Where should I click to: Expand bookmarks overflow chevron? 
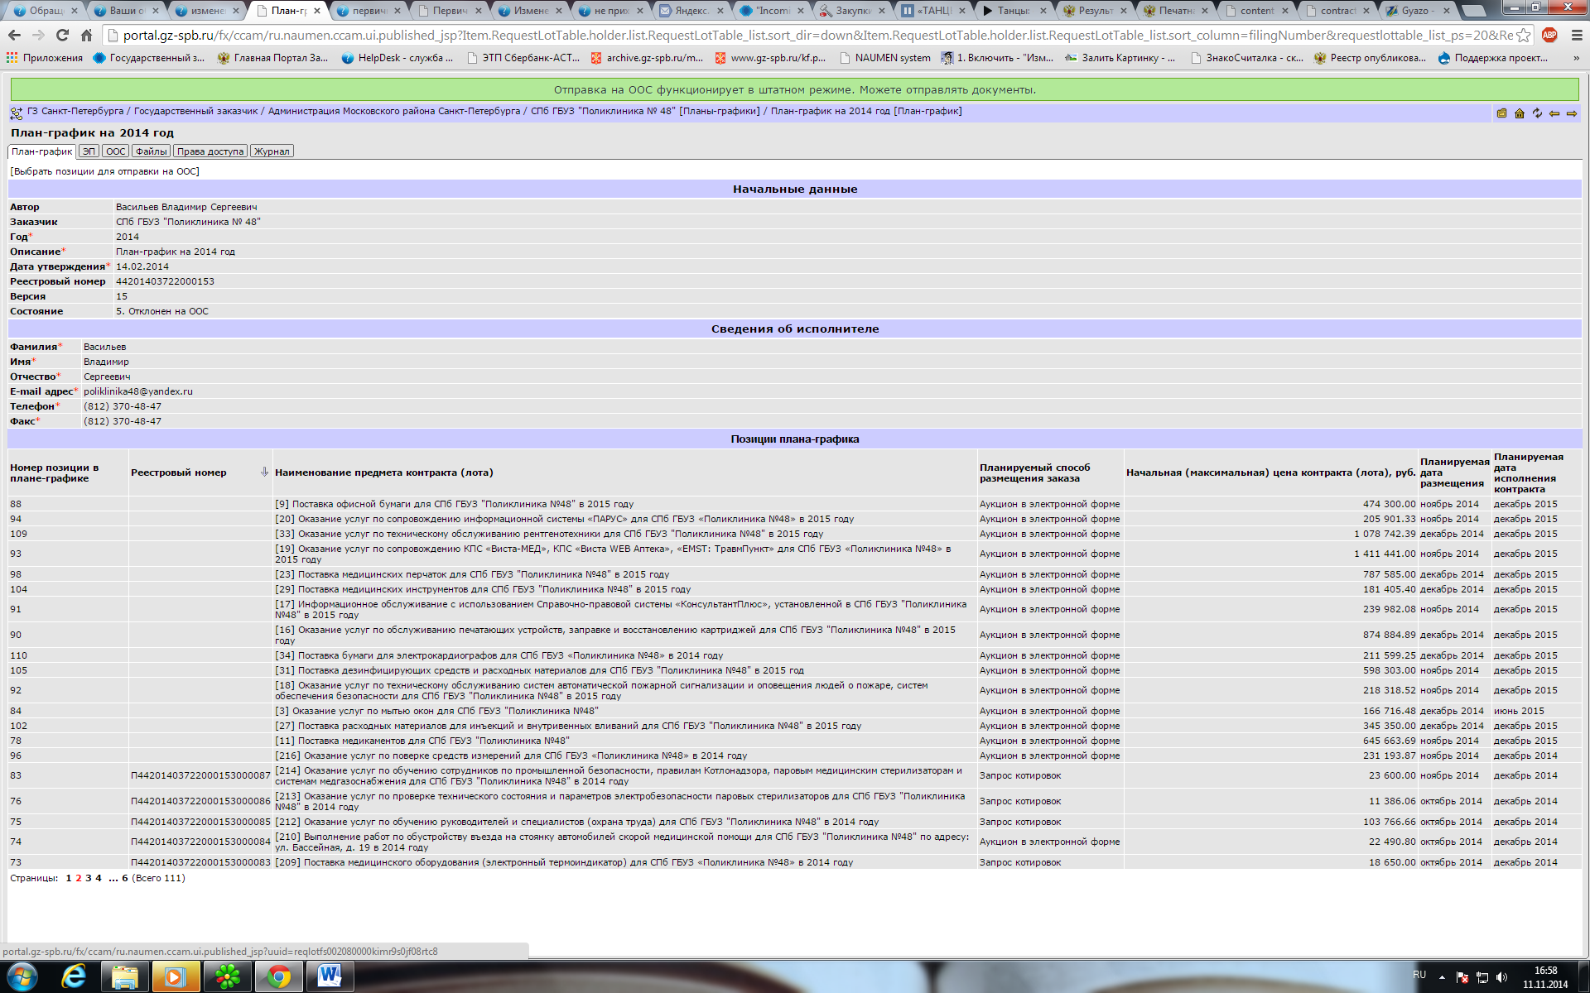pos(1575,58)
